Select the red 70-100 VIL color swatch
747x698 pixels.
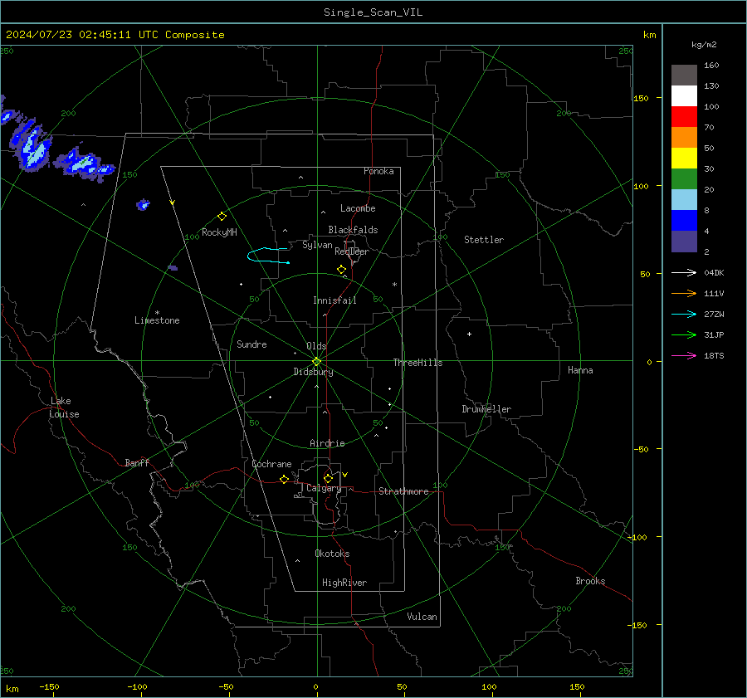684,117
